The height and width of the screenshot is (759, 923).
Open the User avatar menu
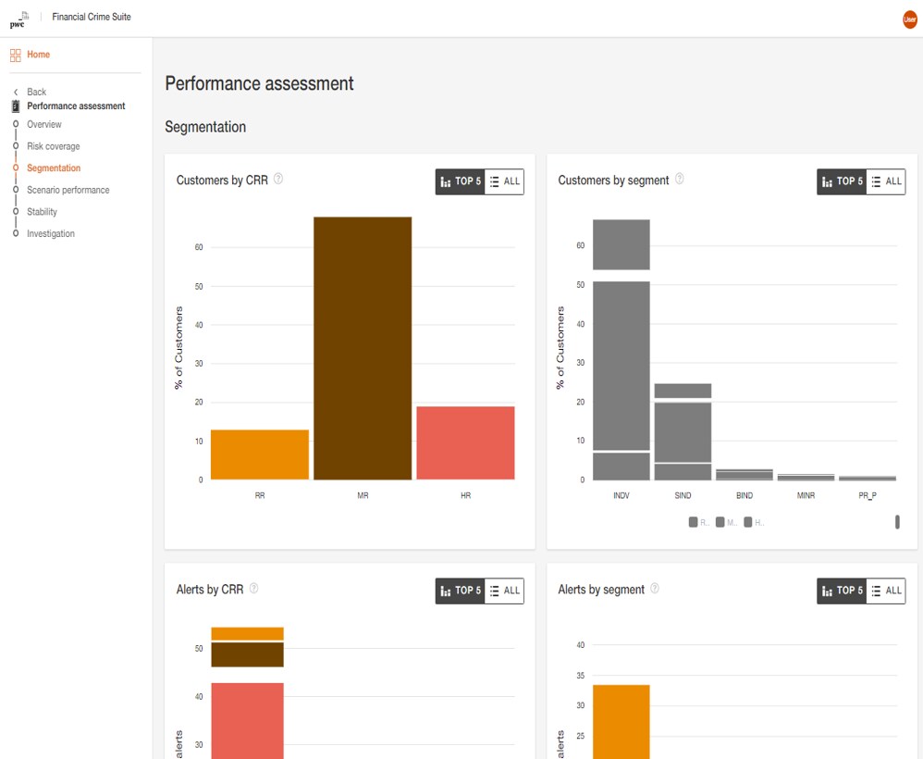click(x=909, y=19)
